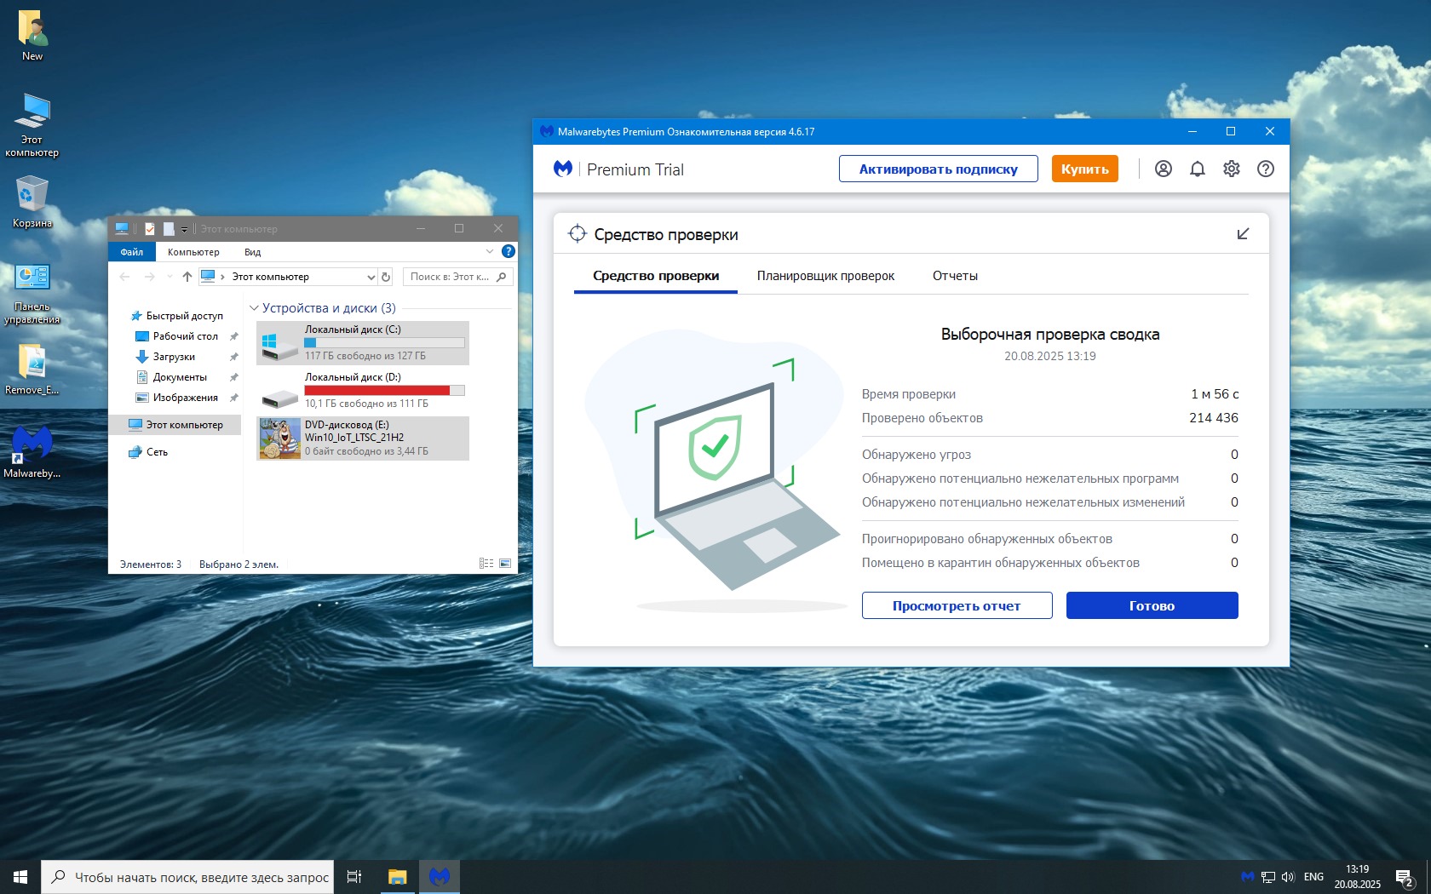Click the notifications bell icon

1197,169
